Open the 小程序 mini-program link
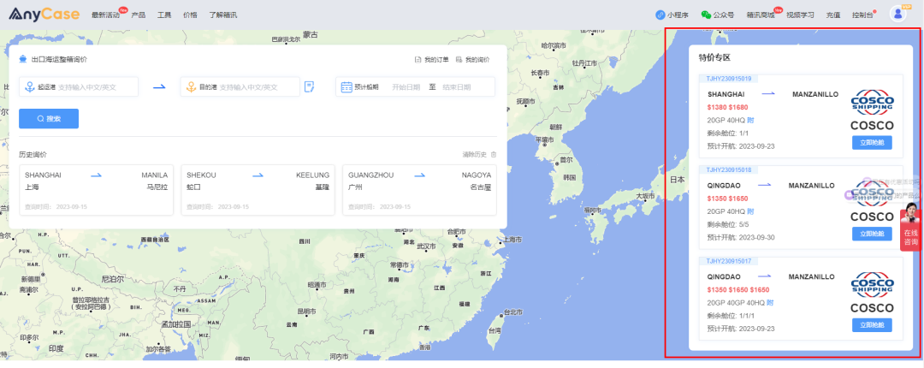The image size is (924, 368). [x=672, y=15]
